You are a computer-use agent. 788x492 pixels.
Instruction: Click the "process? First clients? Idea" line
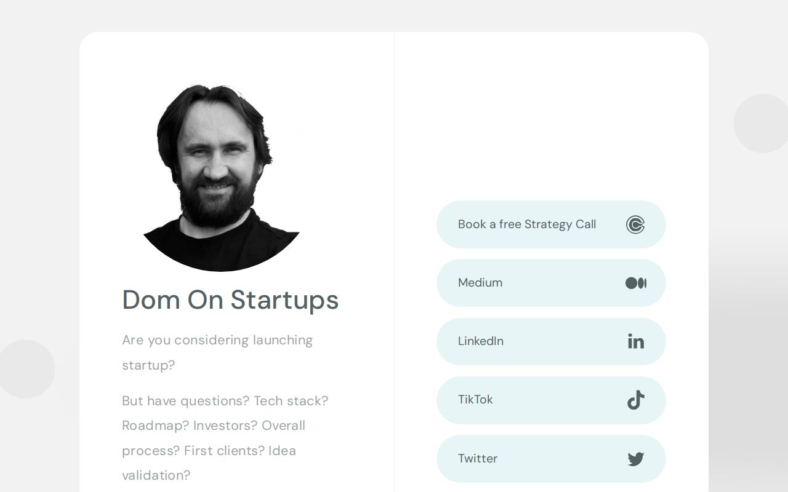click(209, 451)
